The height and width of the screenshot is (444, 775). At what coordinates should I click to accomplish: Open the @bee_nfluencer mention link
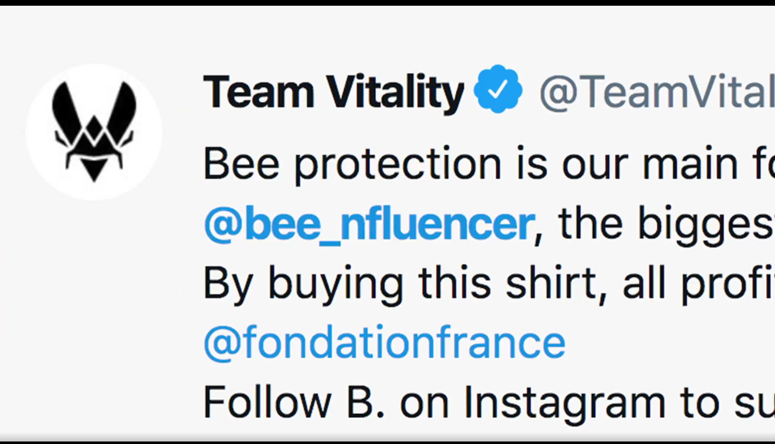369,225
